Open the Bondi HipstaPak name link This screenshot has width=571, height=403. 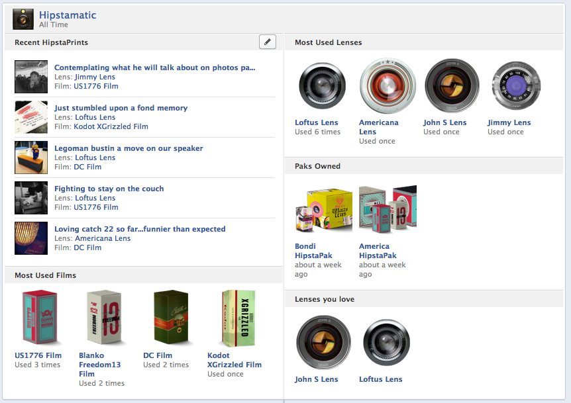313,251
